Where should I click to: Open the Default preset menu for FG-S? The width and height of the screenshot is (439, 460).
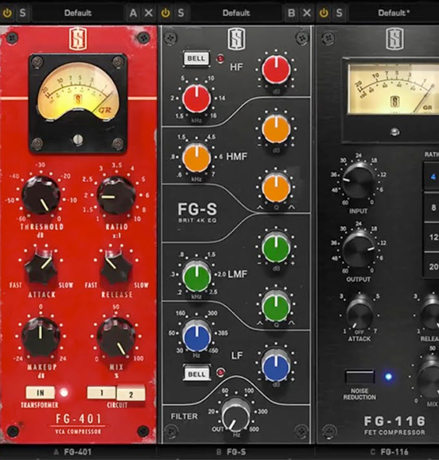(x=236, y=13)
